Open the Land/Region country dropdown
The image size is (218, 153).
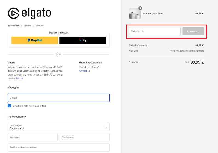tap(59, 127)
